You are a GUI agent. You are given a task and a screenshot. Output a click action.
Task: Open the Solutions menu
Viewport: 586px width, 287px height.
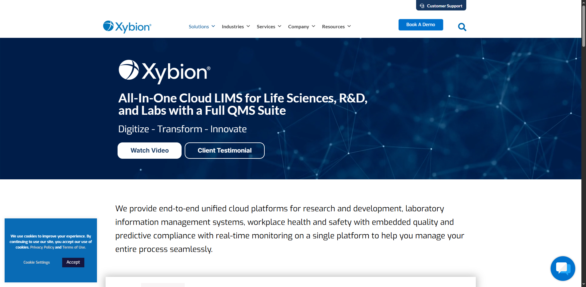pyautogui.click(x=199, y=27)
